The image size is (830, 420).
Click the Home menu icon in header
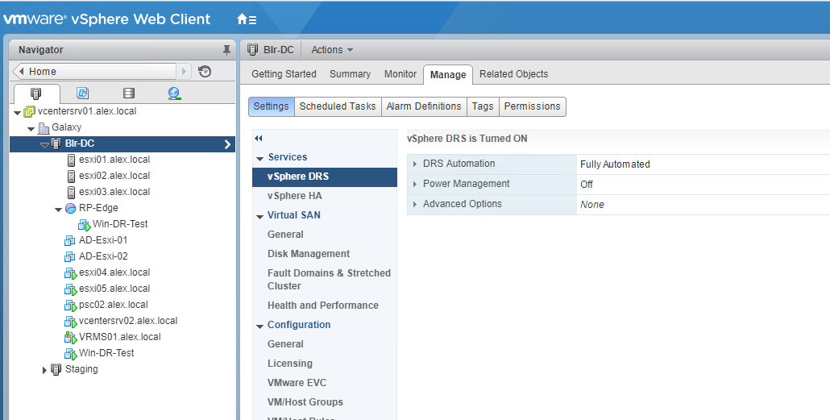point(247,19)
